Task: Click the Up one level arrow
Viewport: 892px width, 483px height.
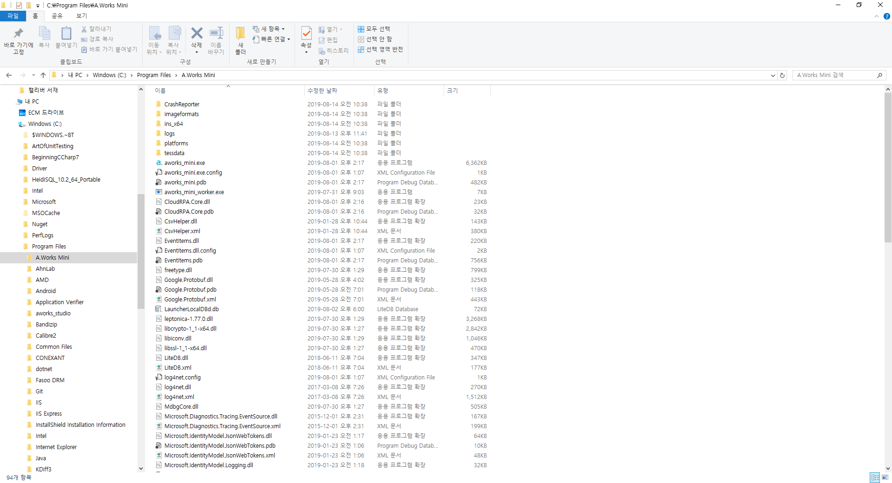Action: pyautogui.click(x=43, y=75)
